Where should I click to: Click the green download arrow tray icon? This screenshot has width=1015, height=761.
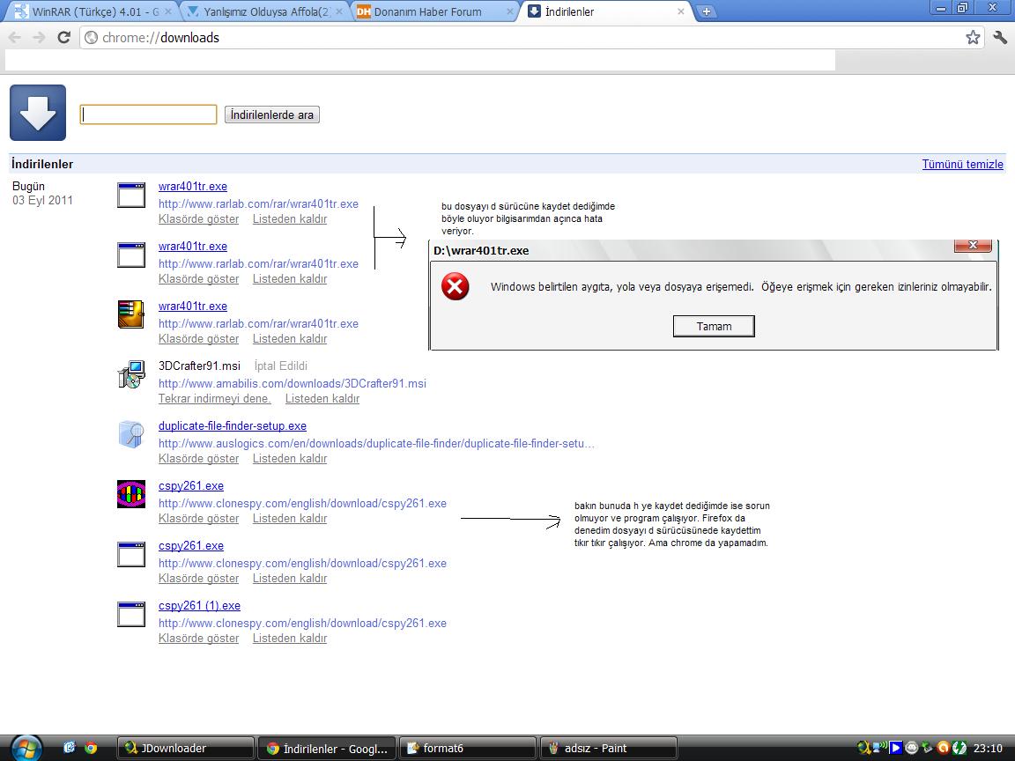927,748
